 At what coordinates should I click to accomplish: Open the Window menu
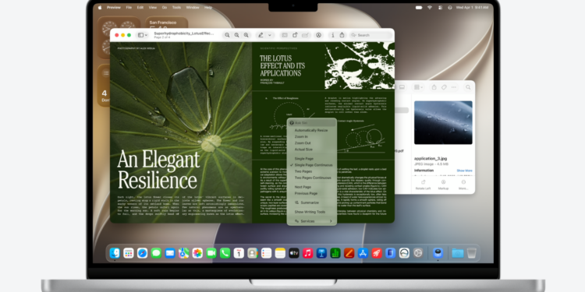tap(193, 8)
